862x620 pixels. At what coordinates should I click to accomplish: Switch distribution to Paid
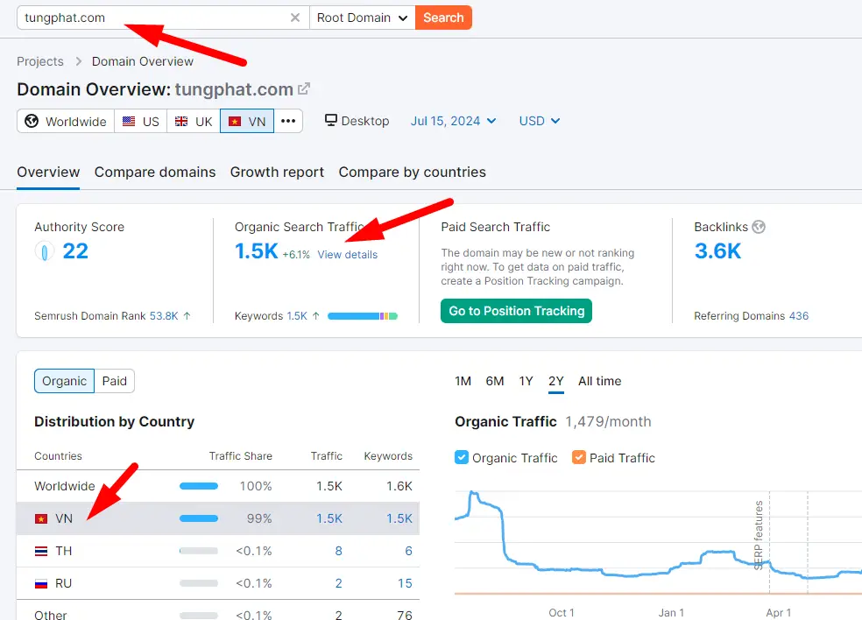[x=115, y=381]
